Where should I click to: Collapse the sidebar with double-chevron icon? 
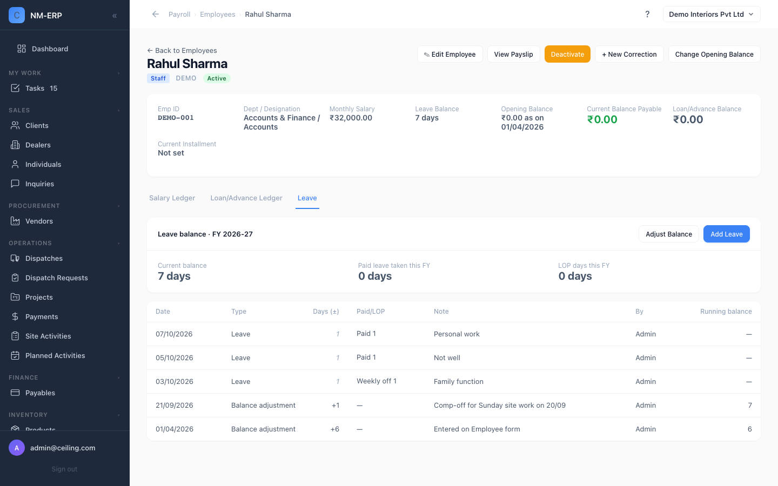(115, 16)
